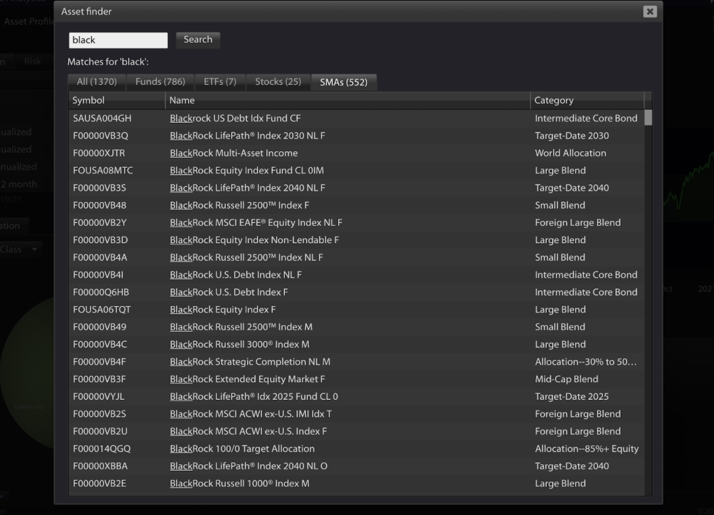Select BlackRock MSCI EAFE Equity Index NL F
The image size is (714, 515).
256,223
